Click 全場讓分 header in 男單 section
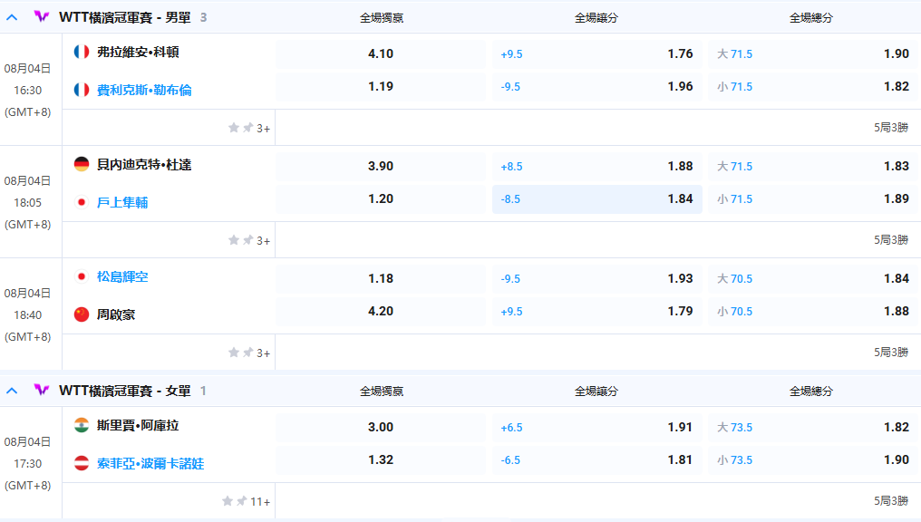 click(596, 18)
